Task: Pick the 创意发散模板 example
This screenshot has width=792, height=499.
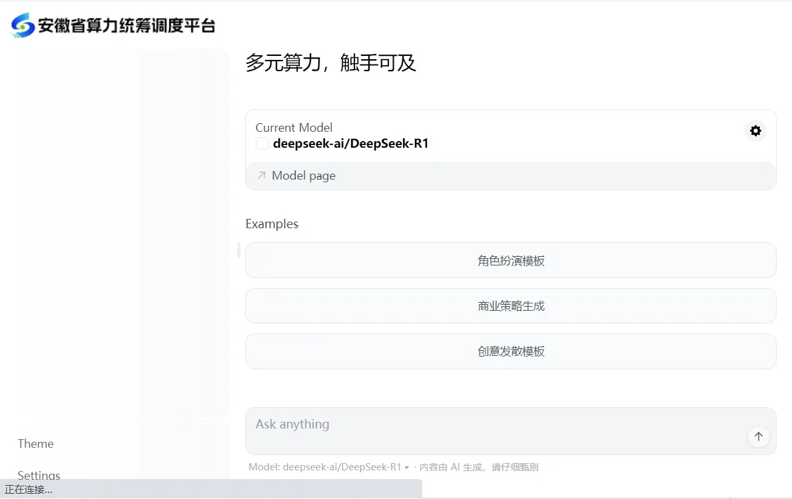Action: point(510,351)
